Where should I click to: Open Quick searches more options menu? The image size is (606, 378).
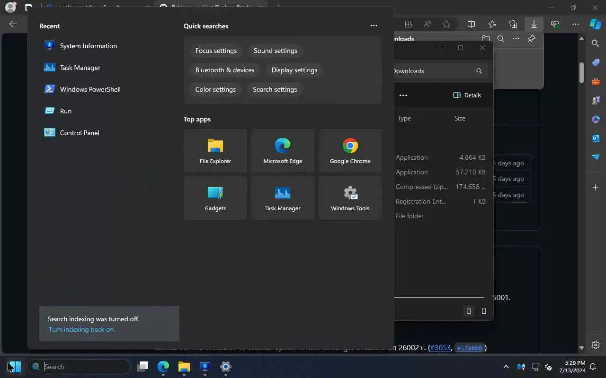click(374, 26)
